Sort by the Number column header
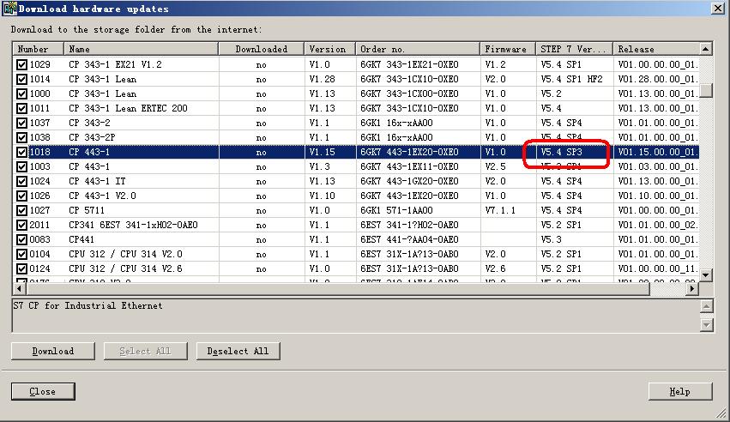 pos(39,49)
